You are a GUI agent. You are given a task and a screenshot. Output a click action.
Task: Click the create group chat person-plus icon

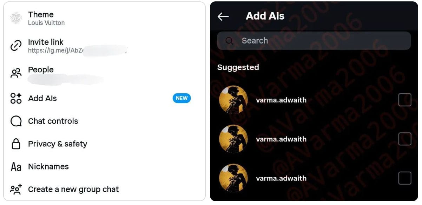pos(16,190)
